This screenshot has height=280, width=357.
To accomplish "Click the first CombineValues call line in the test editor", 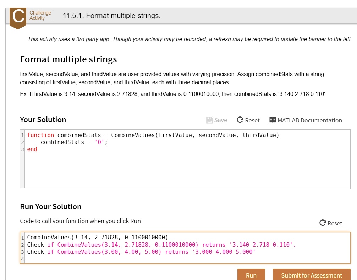I will tap(97, 237).
